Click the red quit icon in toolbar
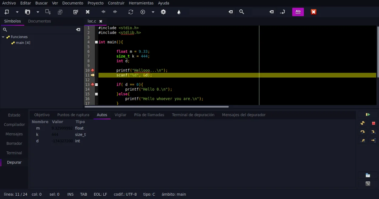The width and height of the screenshot is (379, 199). pos(314,12)
